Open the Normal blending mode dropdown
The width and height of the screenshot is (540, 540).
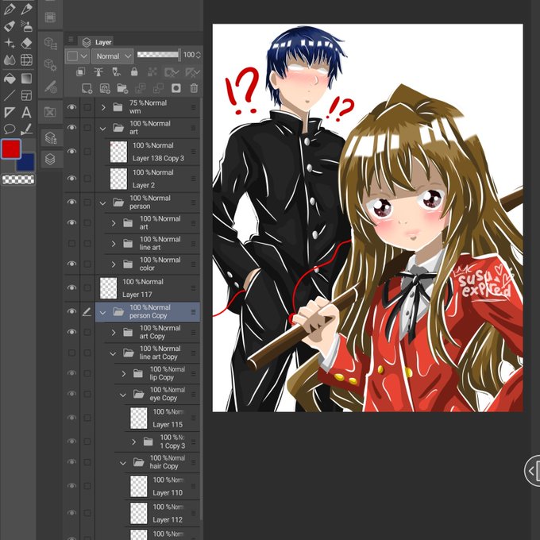coord(113,56)
